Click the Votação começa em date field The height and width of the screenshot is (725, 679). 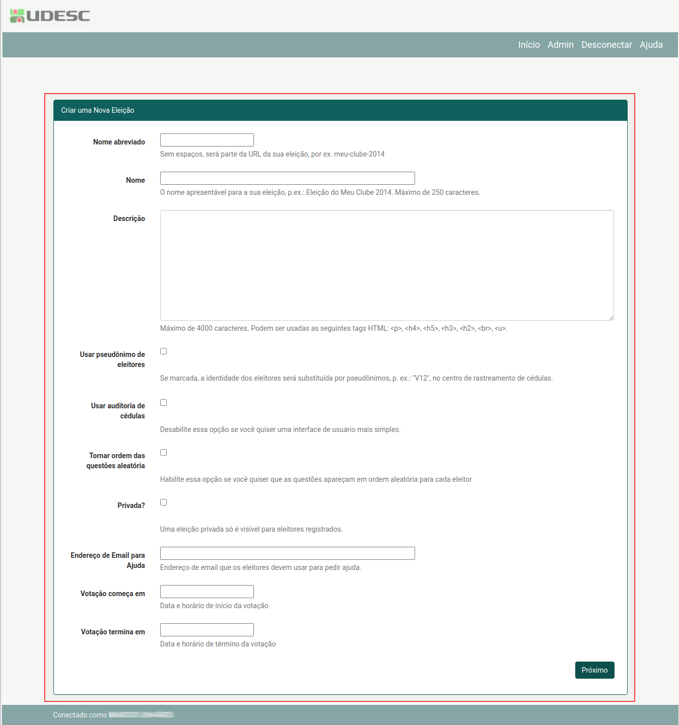click(x=207, y=592)
